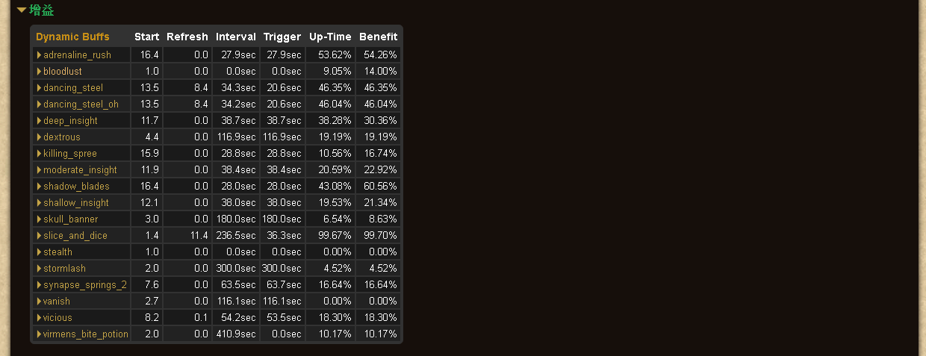
Task: Expand the shadow_blades disclosure triangle
Action: (39, 187)
